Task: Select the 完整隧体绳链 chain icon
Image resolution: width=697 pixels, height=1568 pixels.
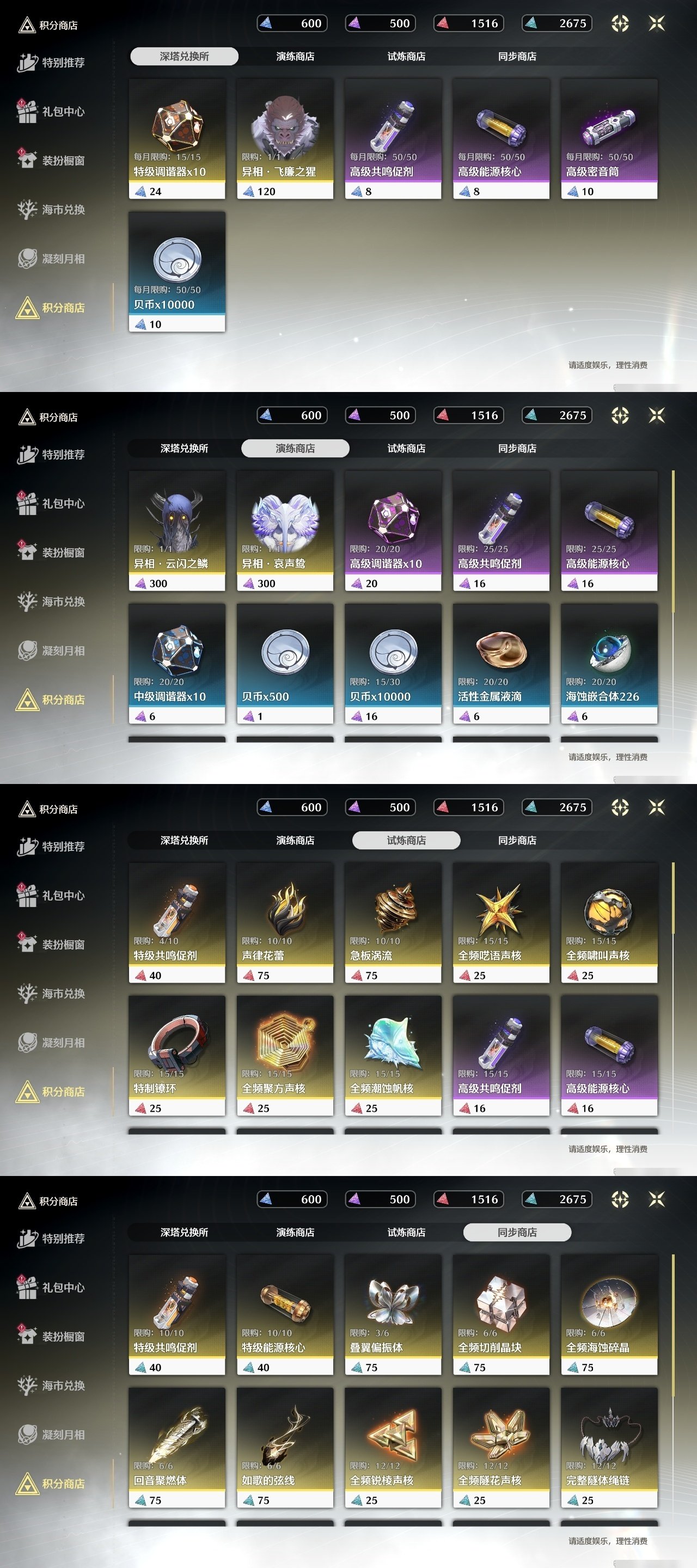Action: tap(609, 1434)
